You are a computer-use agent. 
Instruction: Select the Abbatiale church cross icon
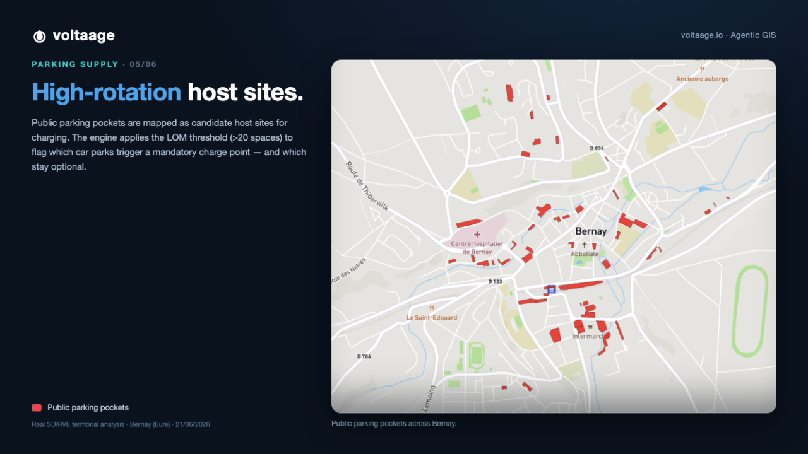pyautogui.click(x=585, y=245)
